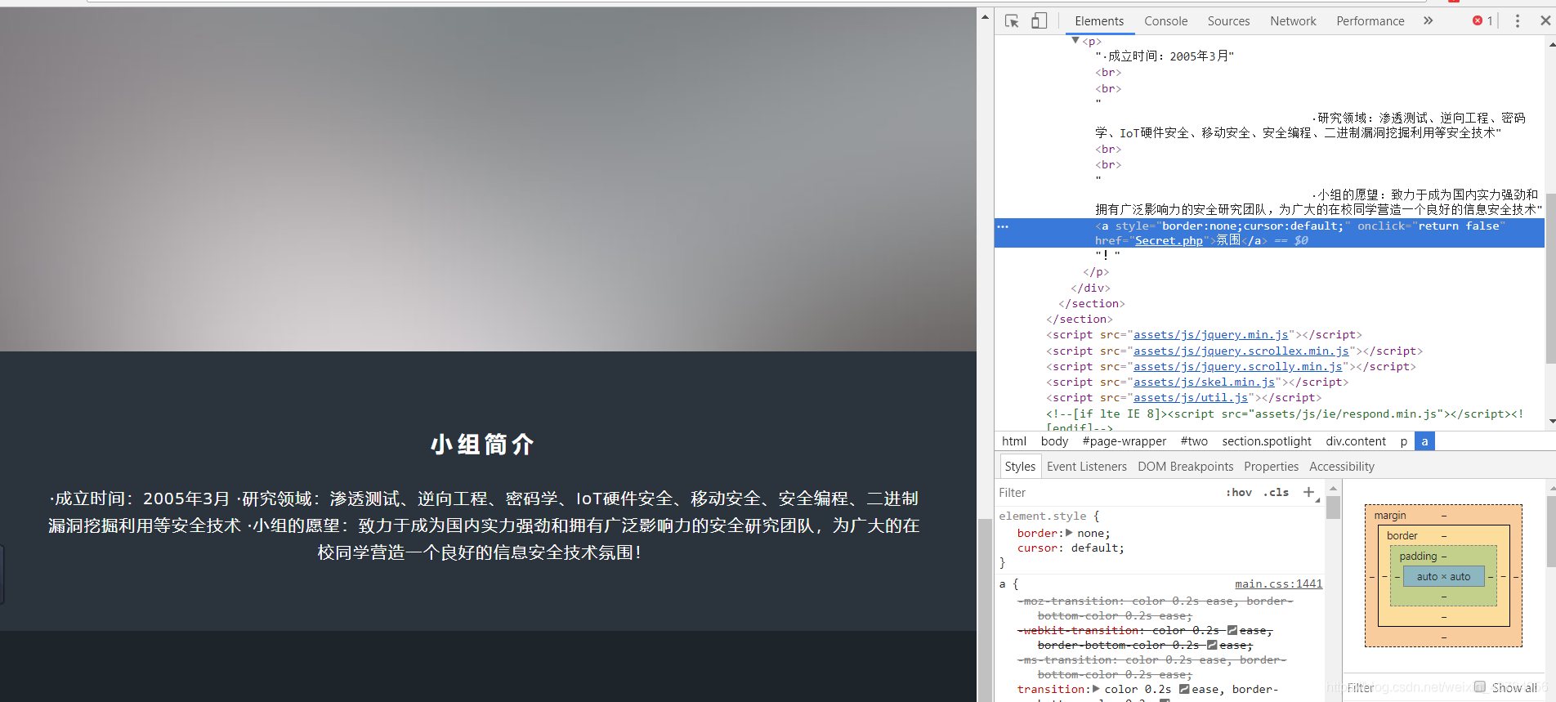Open the Accessibility sidebar tab
The height and width of the screenshot is (702, 1556).
click(x=1341, y=467)
